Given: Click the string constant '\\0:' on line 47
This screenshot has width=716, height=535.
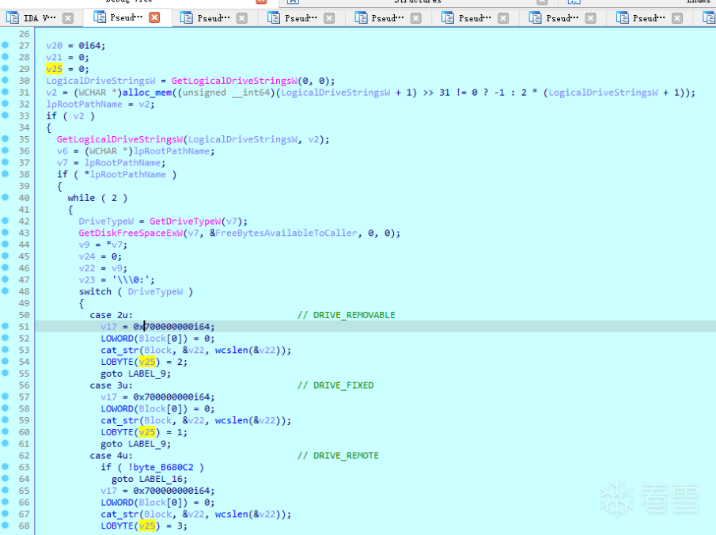Looking at the screenshot, I should pyautogui.click(x=133, y=280).
